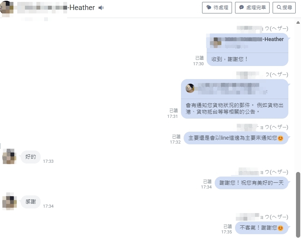The image size is (301, 238).
Task: Mark conversation as 處理完畢 done
Action: tap(252, 8)
